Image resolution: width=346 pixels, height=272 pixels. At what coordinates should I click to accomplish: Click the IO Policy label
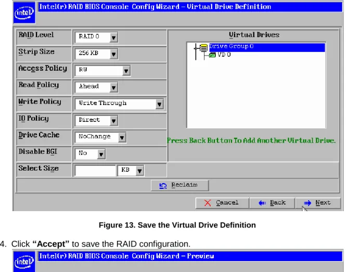pyautogui.click(x=33, y=119)
